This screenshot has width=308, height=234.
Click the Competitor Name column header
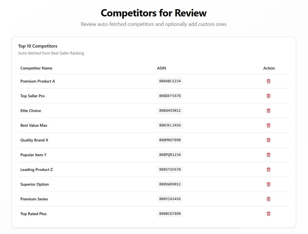tap(36, 68)
